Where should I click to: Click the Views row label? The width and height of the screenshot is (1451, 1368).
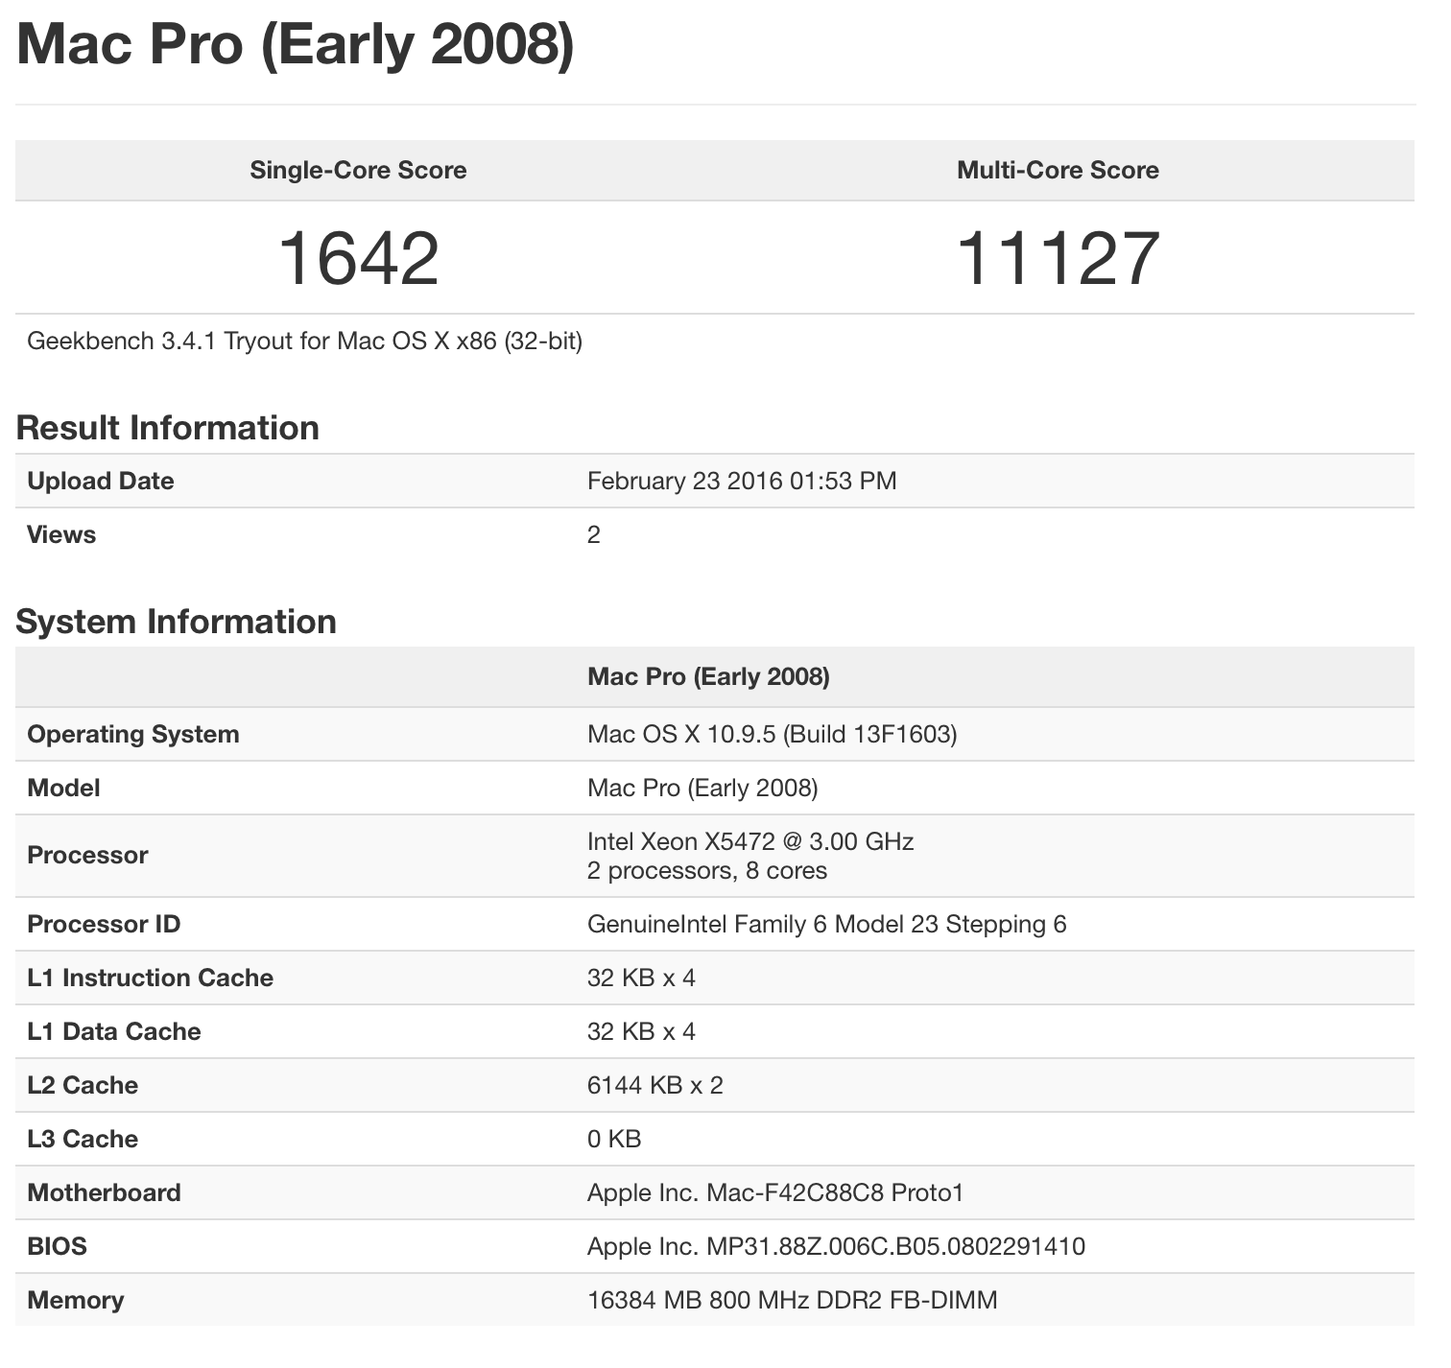pos(61,534)
